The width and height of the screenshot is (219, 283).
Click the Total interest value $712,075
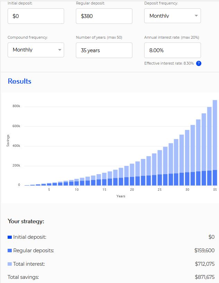pyautogui.click(x=204, y=264)
